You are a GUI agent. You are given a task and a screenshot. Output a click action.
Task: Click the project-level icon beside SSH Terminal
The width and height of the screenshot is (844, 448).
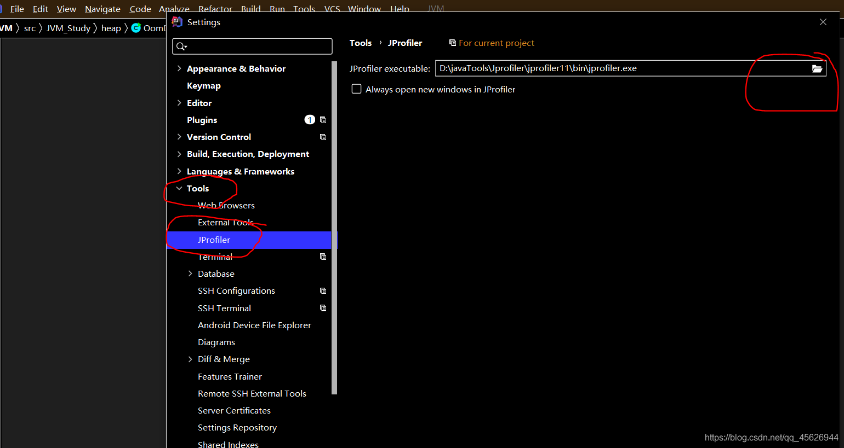coord(323,308)
